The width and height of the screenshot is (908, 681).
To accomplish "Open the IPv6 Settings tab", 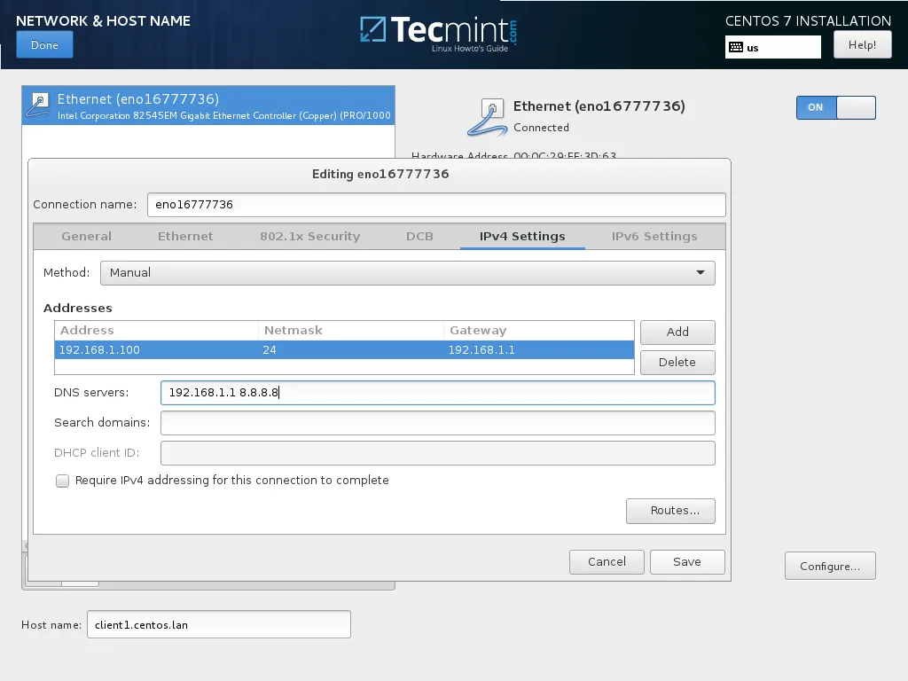I will point(654,236).
